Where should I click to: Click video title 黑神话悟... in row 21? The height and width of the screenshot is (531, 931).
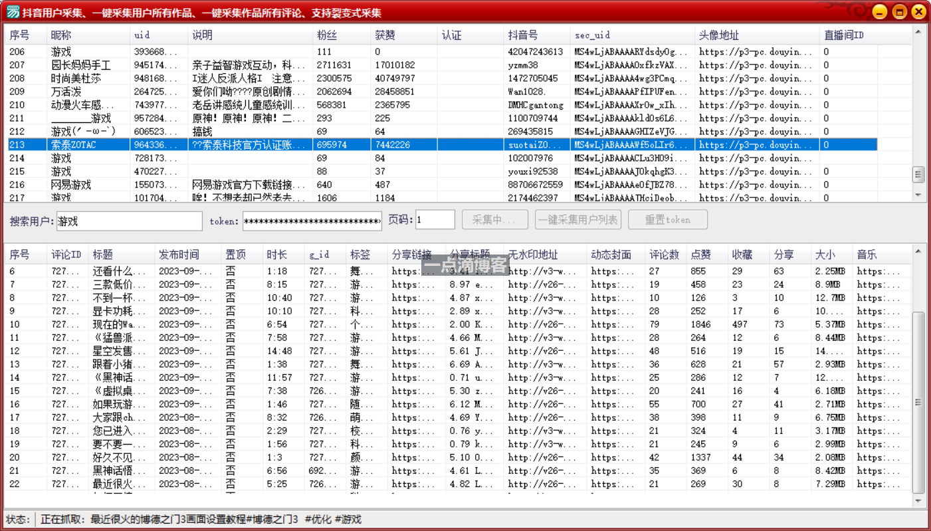(119, 471)
